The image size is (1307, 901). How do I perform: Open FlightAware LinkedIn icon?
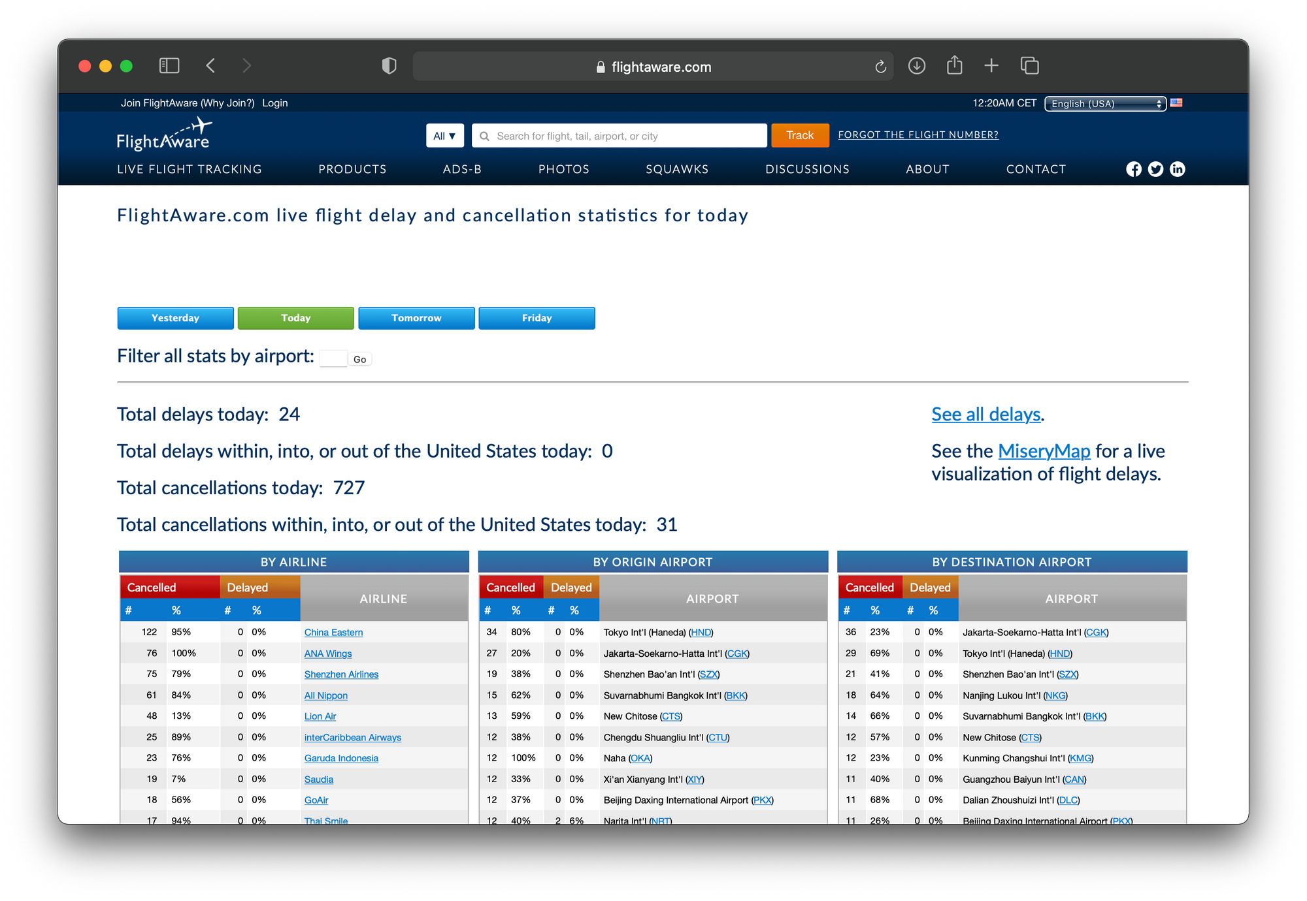click(1177, 169)
